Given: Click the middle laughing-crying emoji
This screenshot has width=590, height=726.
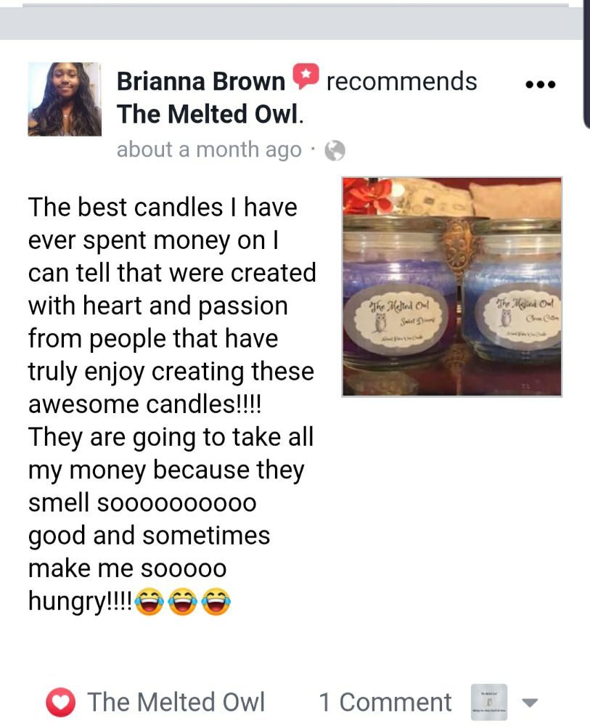Looking at the screenshot, I should click(183, 601).
